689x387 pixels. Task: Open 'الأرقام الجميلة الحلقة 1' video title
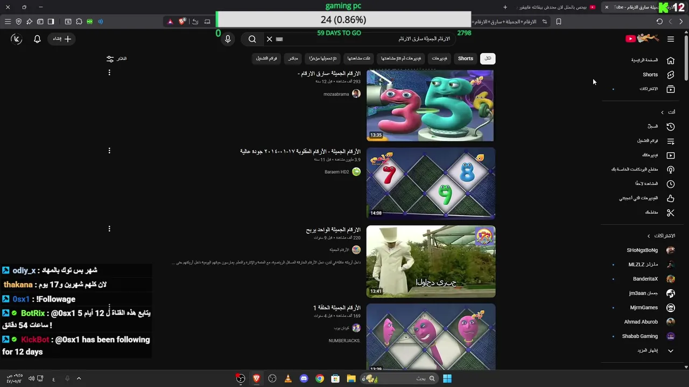(x=337, y=308)
